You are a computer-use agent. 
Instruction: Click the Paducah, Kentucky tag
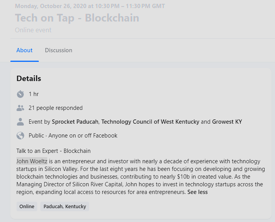coord(65,207)
